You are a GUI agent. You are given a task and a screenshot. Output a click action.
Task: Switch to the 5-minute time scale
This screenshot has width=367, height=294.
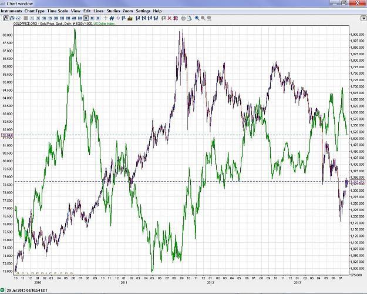click(x=38, y=18)
